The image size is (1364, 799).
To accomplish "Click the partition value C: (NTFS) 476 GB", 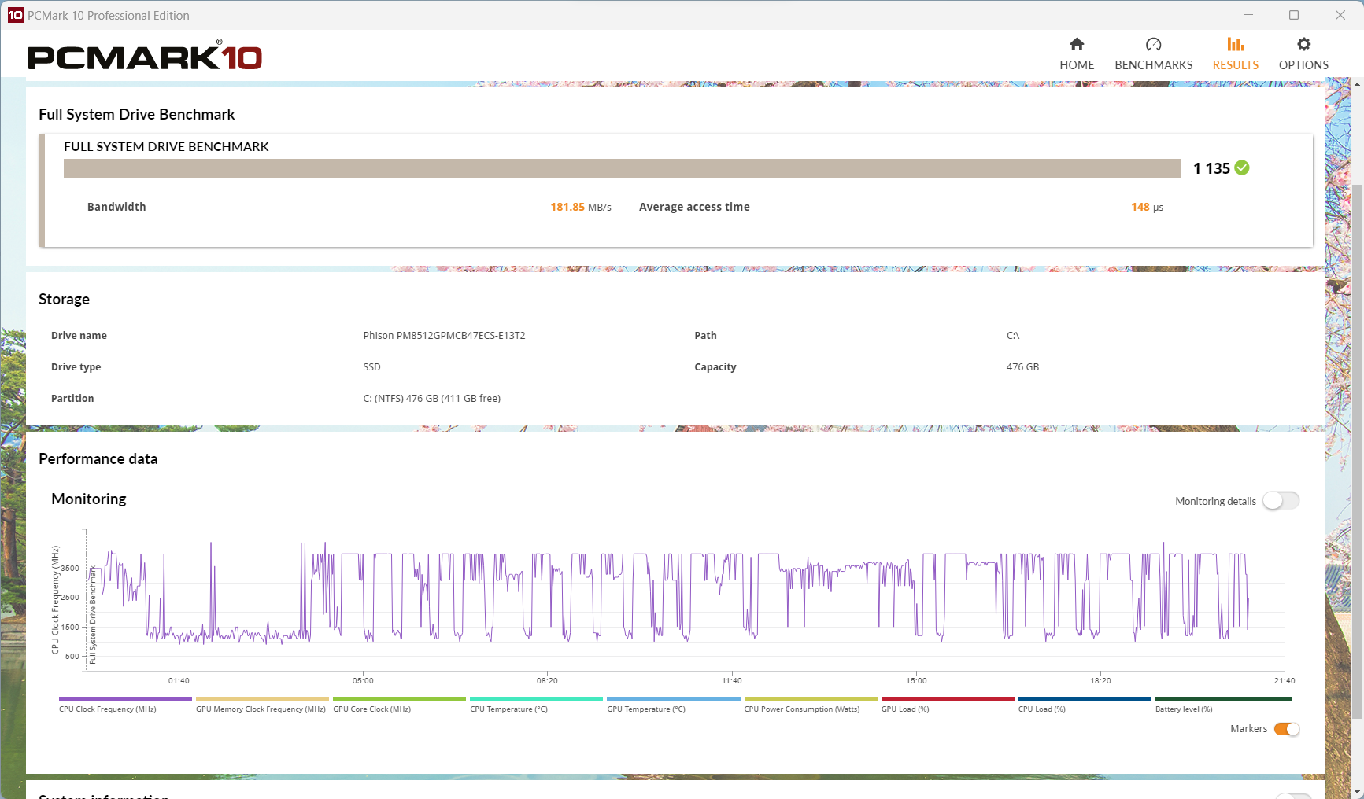I will pos(431,399).
